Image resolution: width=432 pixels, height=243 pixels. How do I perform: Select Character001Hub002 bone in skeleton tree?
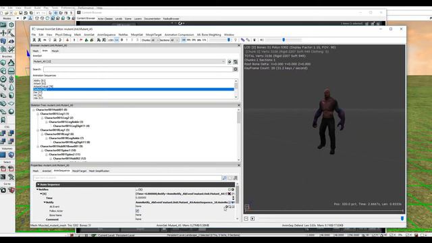click(70, 159)
